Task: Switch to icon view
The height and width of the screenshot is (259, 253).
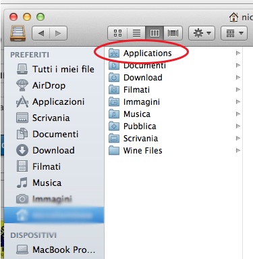Action: coord(117,33)
